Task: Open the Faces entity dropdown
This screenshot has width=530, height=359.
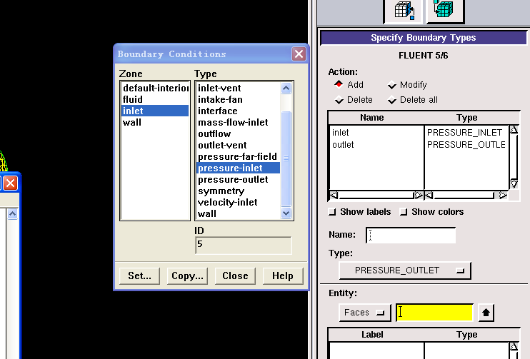Action: pyautogui.click(x=364, y=312)
